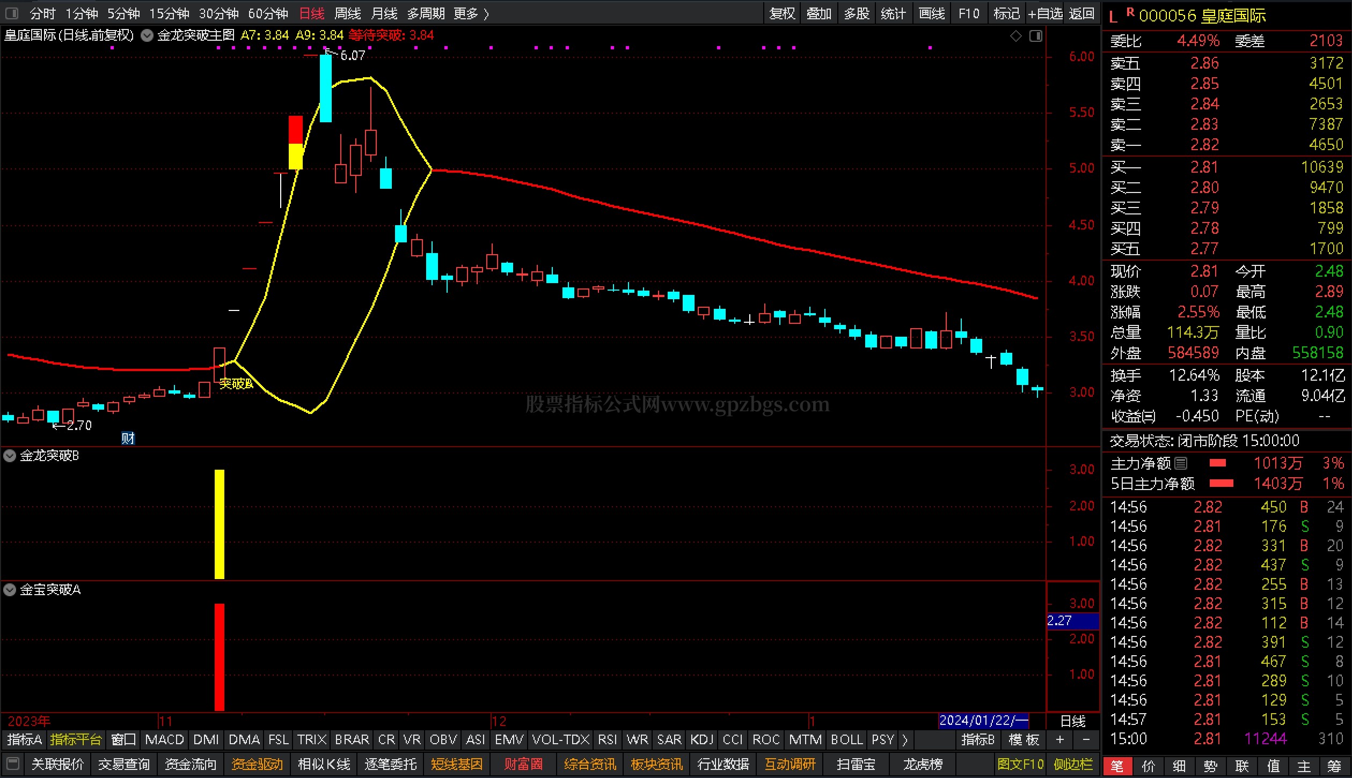
Task: Increase indicator panes with plus button
Action: (x=1059, y=740)
